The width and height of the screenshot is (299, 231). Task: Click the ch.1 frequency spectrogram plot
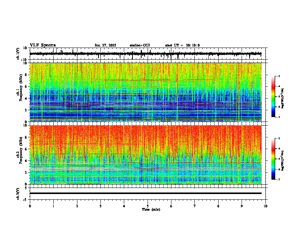pos(146,92)
